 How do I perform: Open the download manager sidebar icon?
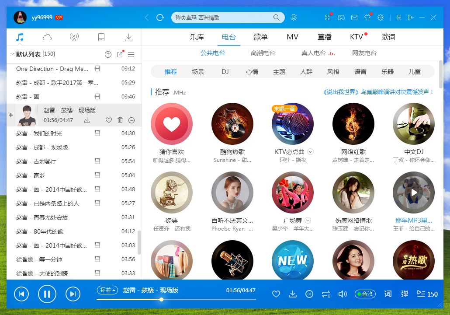point(128,37)
